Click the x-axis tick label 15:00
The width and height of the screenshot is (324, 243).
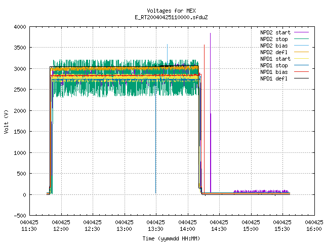pos(251,229)
